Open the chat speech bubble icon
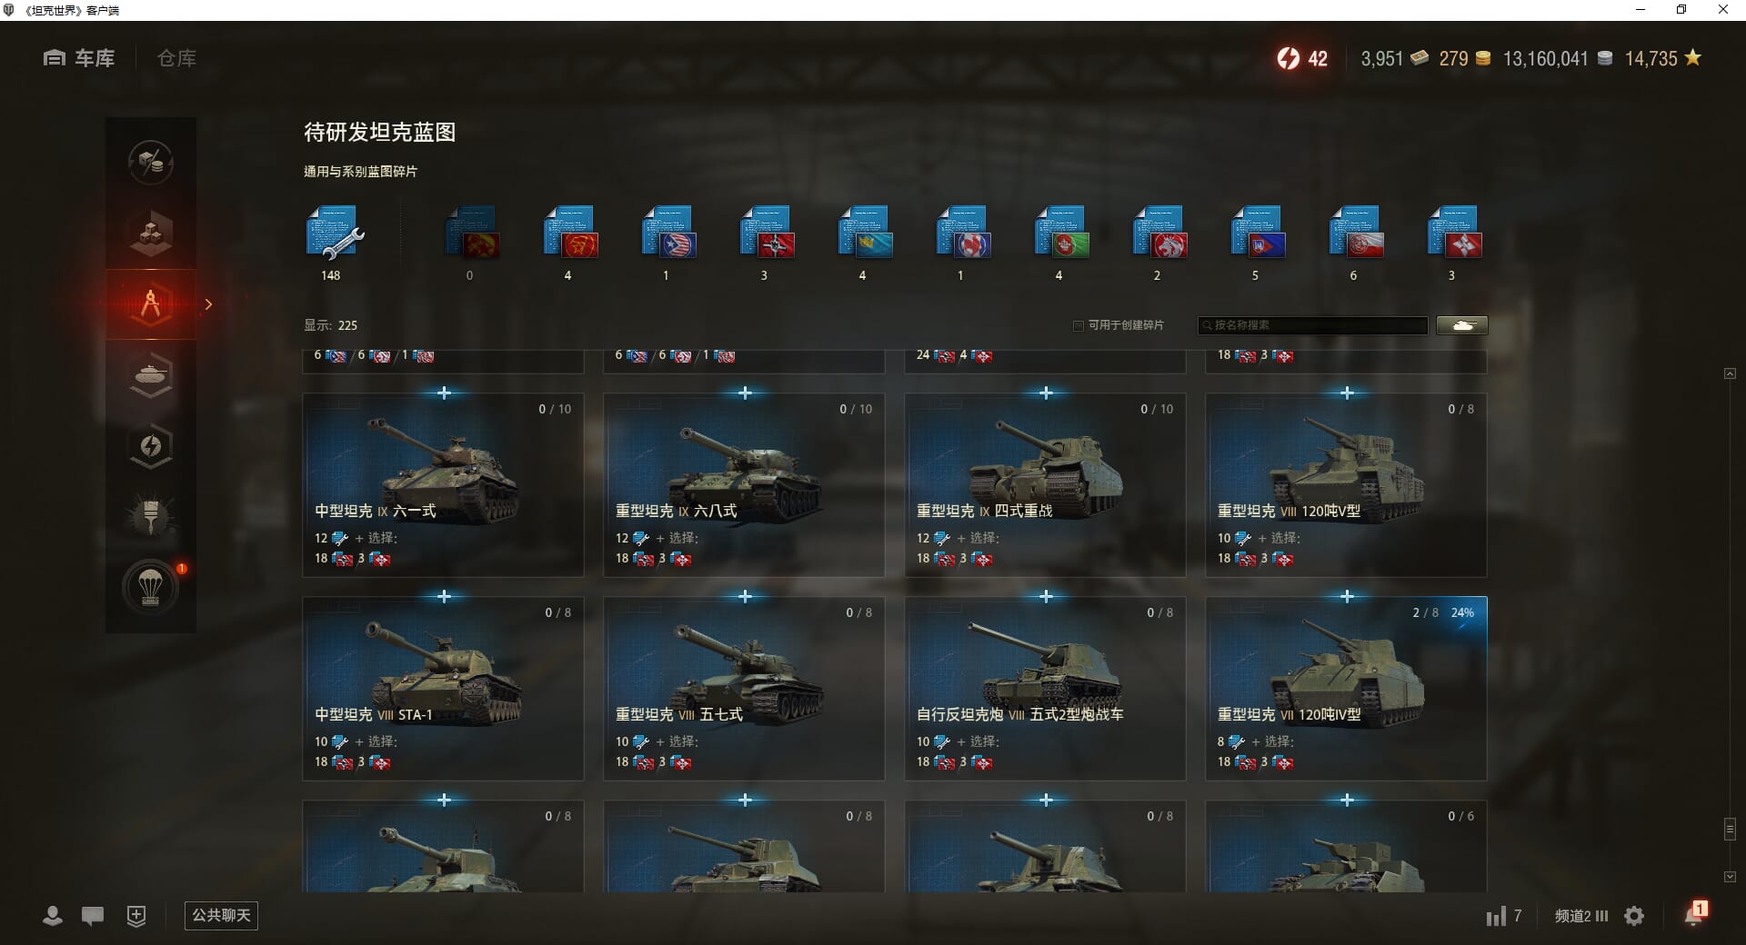The width and height of the screenshot is (1746, 945). (93, 916)
